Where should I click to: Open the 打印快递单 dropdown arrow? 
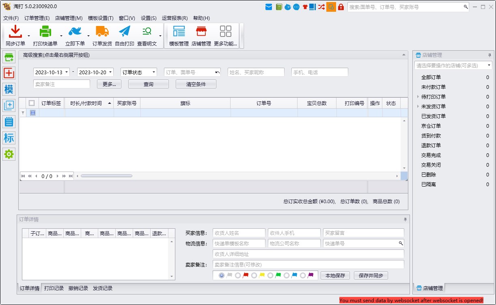click(61, 36)
